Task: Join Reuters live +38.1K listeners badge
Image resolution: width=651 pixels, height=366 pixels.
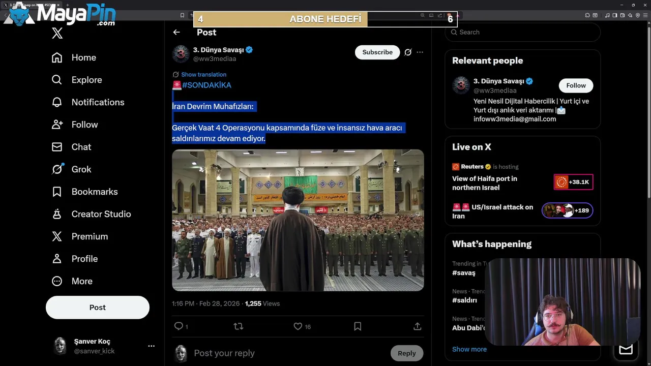Action: [573, 182]
